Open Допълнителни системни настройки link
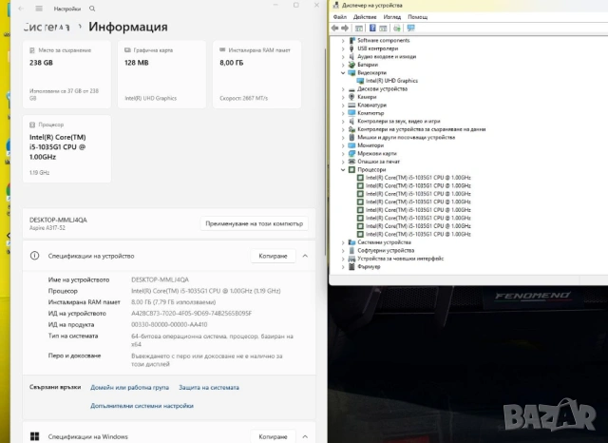The height and width of the screenshot is (443, 608). pyautogui.click(x=142, y=405)
